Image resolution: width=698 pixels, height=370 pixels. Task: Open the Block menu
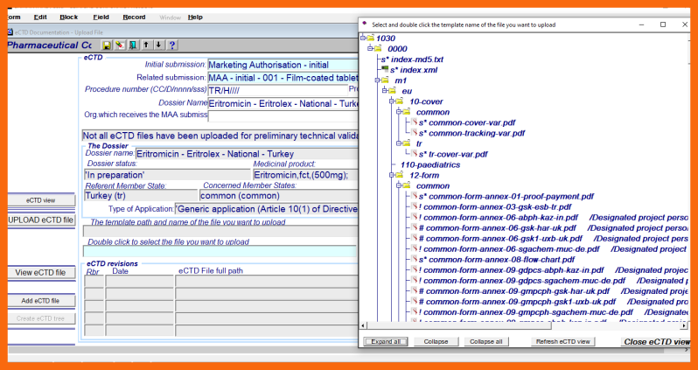[68, 17]
